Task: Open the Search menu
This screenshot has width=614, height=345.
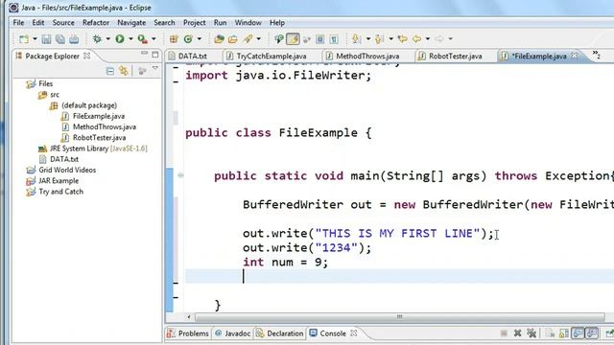Action: (x=164, y=23)
